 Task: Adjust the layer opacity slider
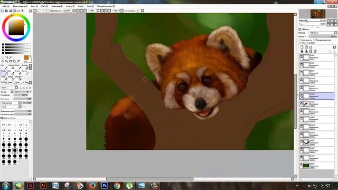coord(323,36)
